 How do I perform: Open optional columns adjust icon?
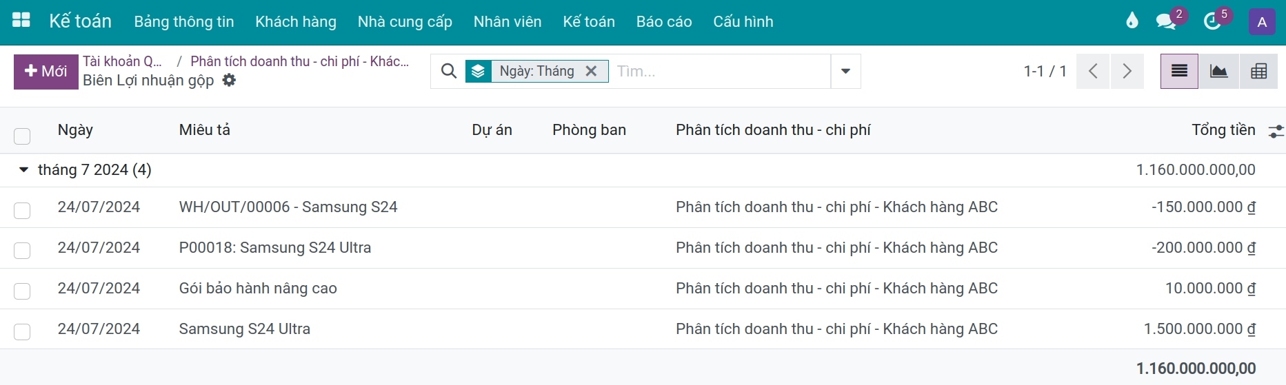point(1276,131)
